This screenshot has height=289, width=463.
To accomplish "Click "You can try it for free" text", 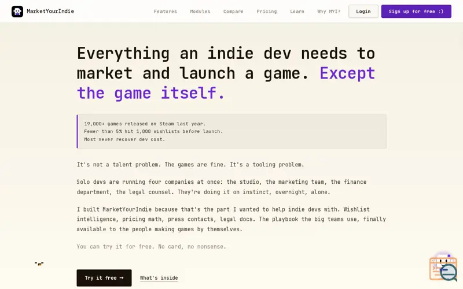I will click(x=151, y=247).
